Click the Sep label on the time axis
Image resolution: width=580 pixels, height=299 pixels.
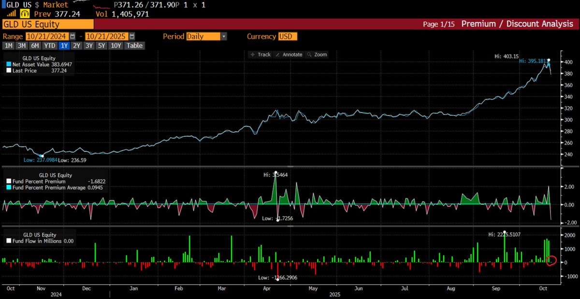pos(497,288)
